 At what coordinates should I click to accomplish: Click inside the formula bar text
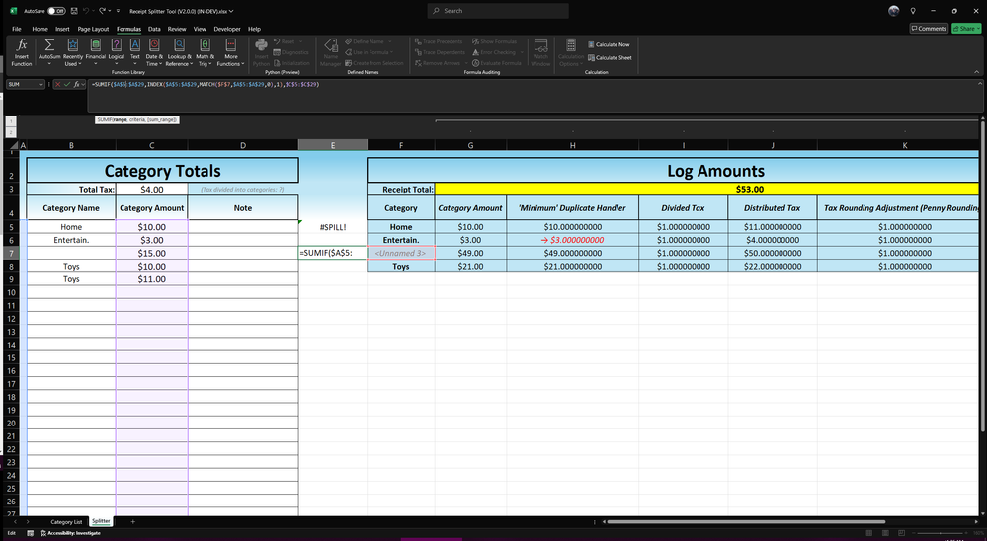coord(206,84)
